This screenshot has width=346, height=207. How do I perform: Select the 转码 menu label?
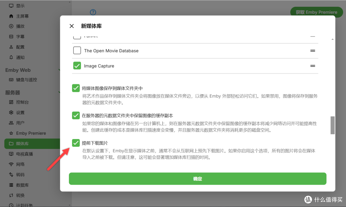pos(20,175)
